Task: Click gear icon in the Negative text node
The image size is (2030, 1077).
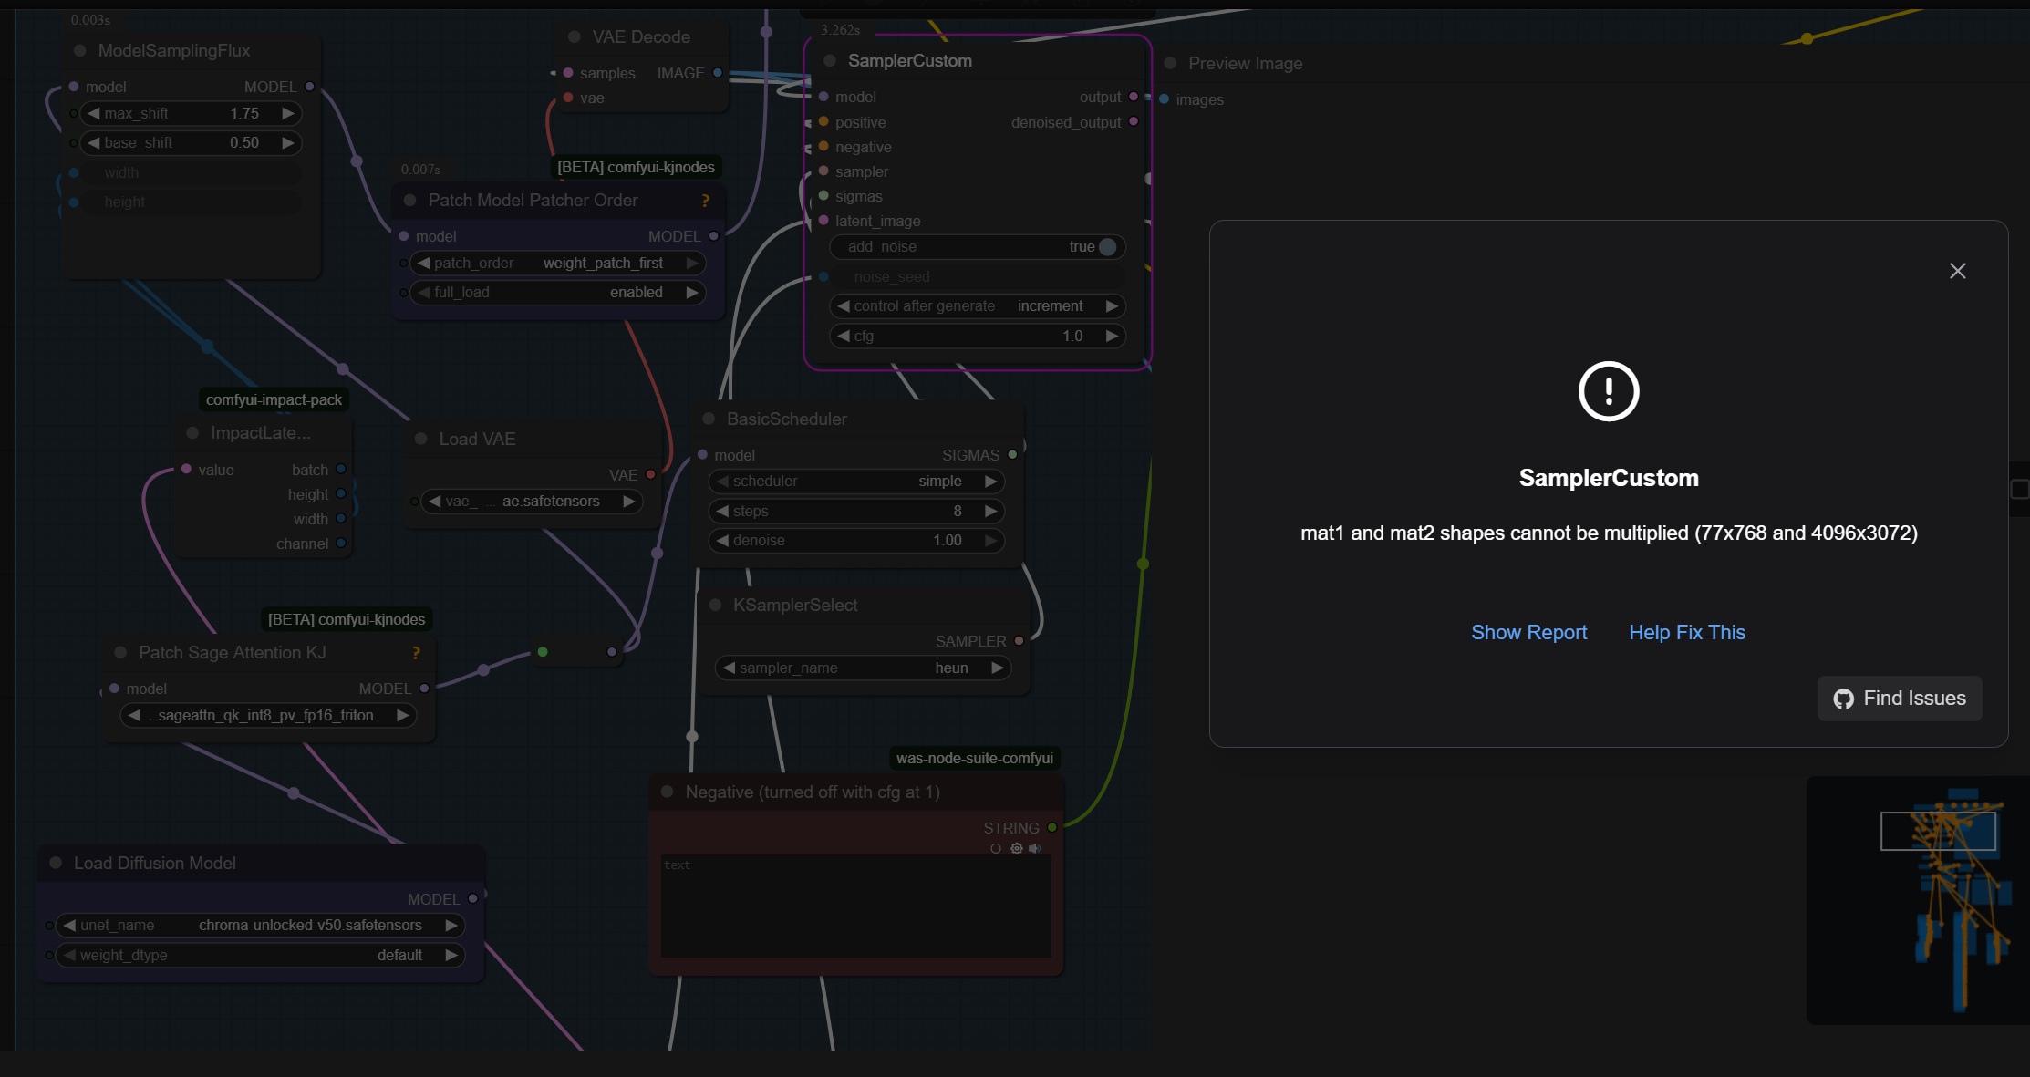Action: click(x=1016, y=848)
